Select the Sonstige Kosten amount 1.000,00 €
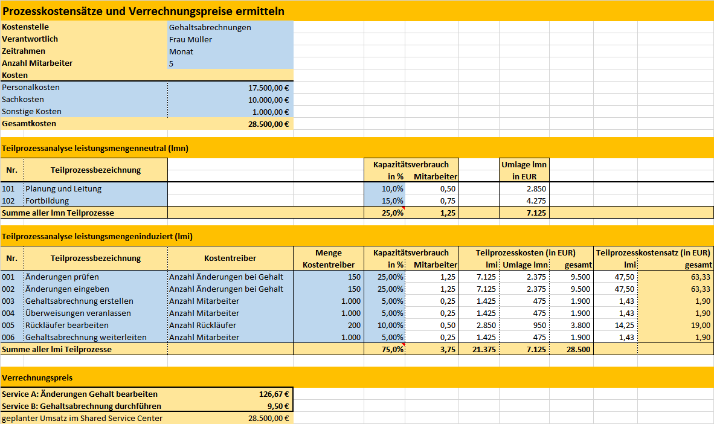The width and height of the screenshot is (714, 424). pyautogui.click(x=230, y=112)
